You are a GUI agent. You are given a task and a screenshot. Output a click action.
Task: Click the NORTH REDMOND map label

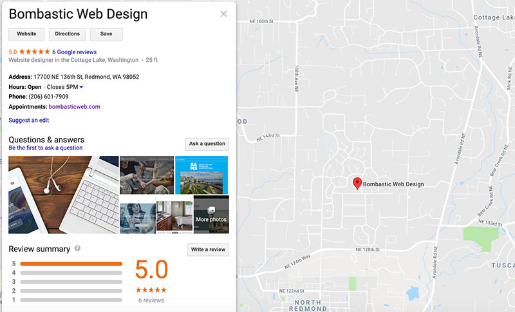(x=308, y=306)
